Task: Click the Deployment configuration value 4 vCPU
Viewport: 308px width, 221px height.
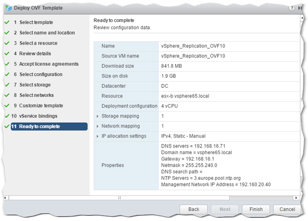Action: tap(169, 106)
